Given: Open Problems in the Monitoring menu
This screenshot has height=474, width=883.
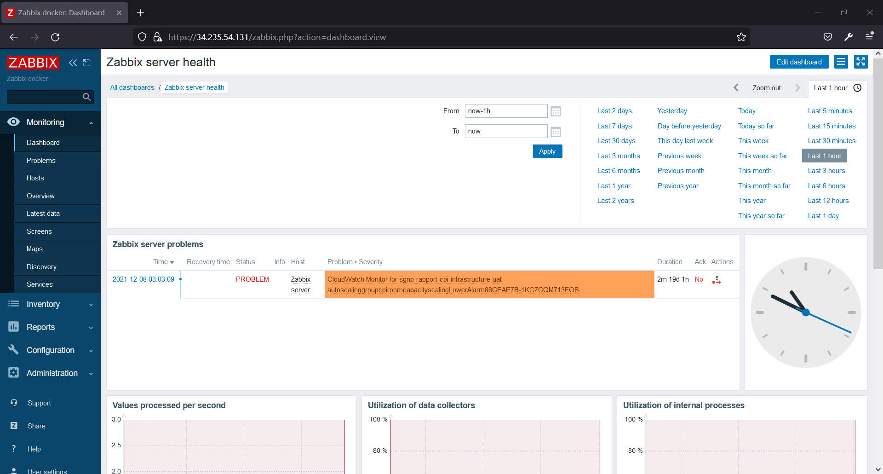Looking at the screenshot, I should point(41,160).
